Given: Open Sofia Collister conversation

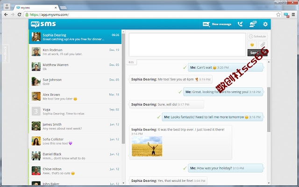Looking at the screenshot, I should point(75,141).
